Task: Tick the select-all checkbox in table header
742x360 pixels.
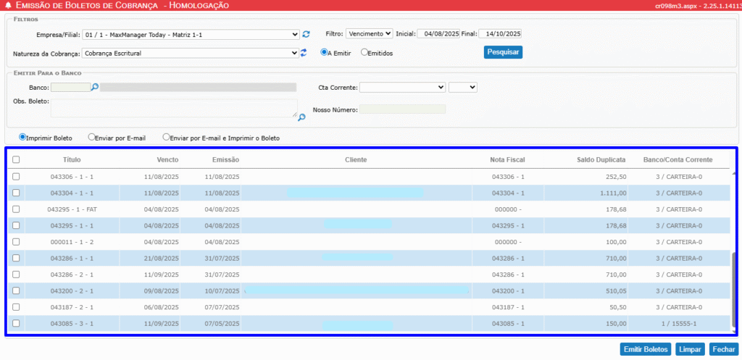Action: pos(16,160)
